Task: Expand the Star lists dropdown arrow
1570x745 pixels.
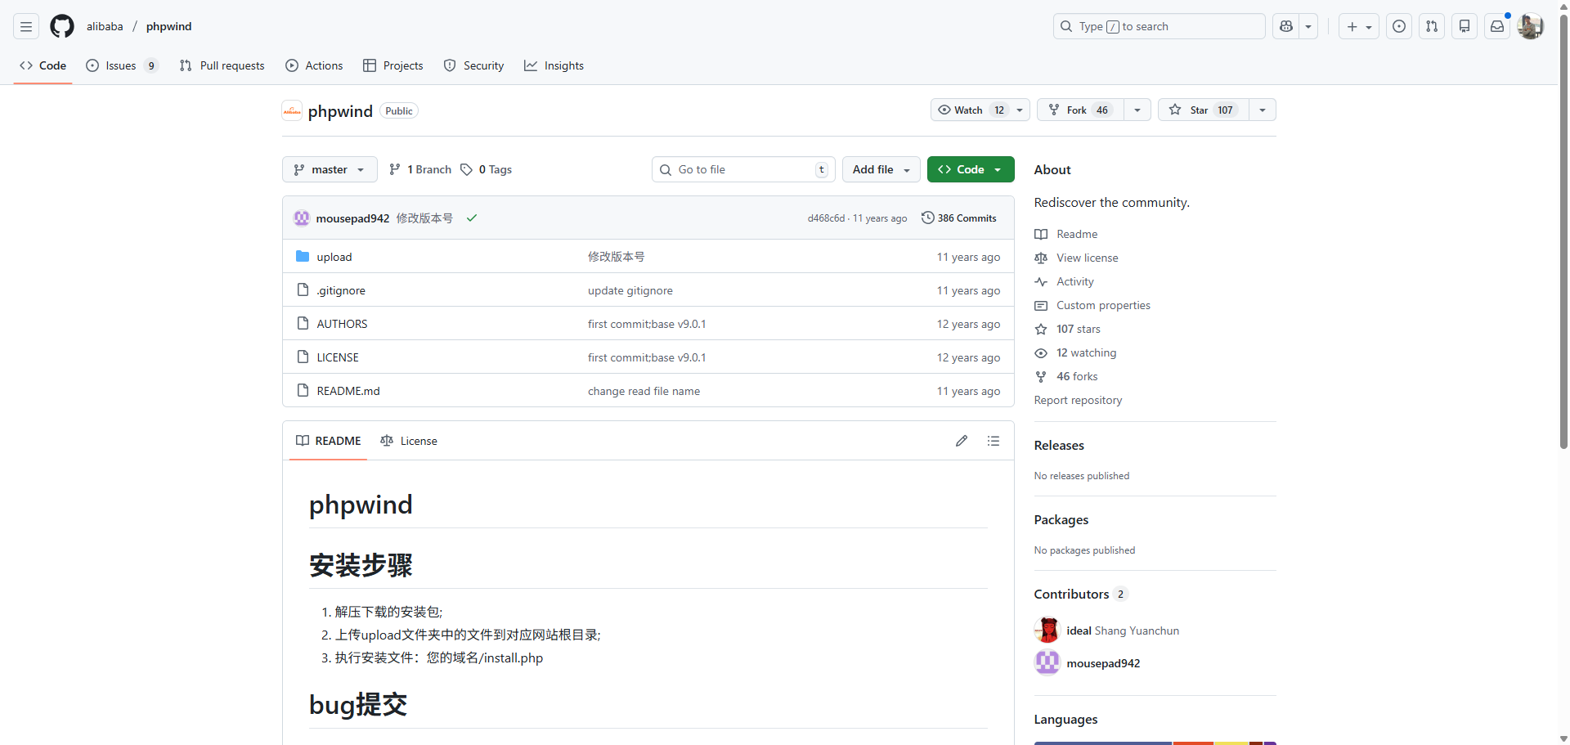Action: pos(1263,110)
